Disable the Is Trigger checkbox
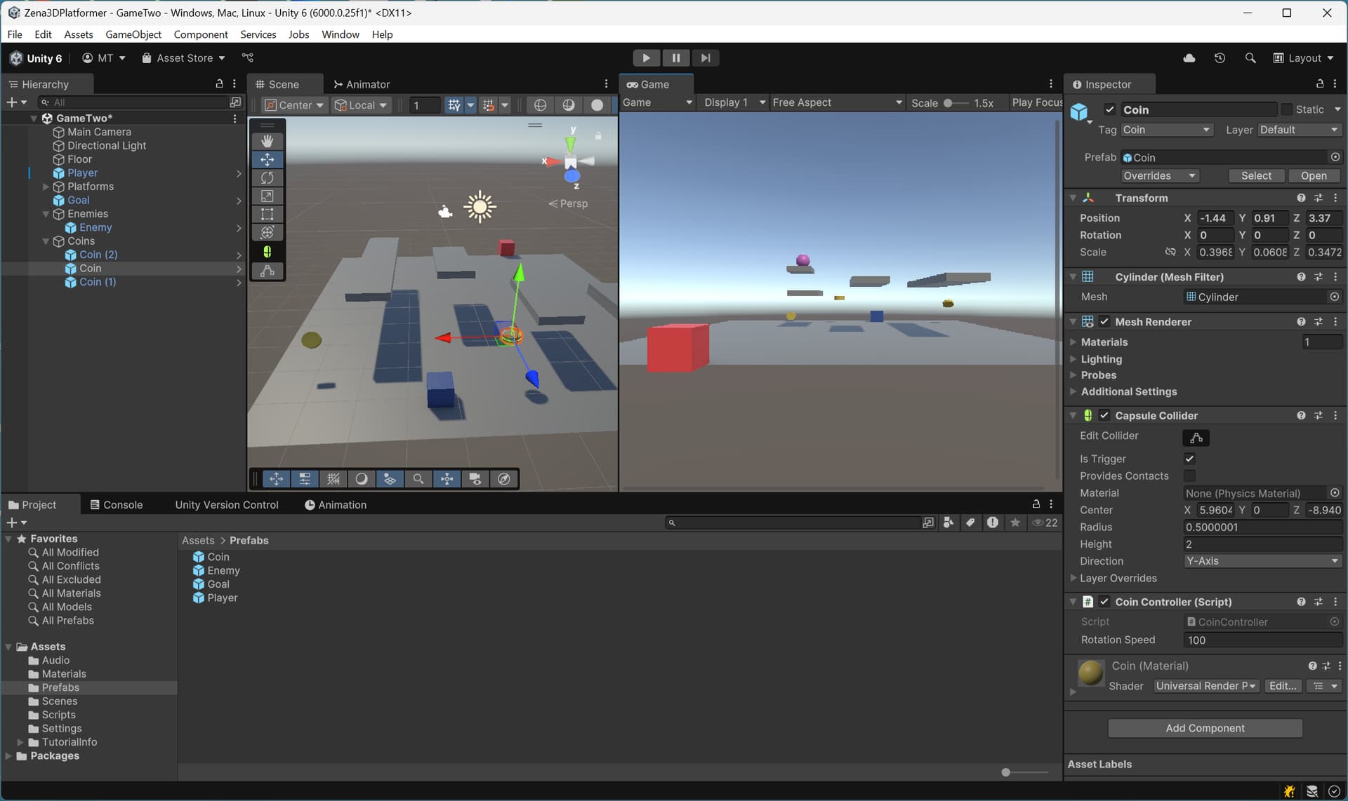 (x=1189, y=459)
